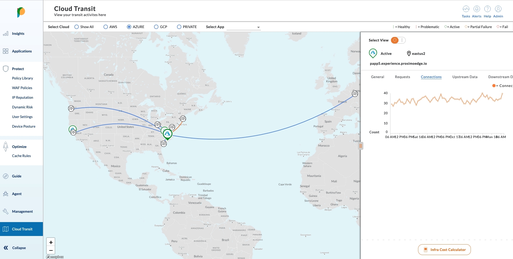The width and height of the screenshot is (513, 259).
Task: Click the side panel resize handle
Action: 361,146
